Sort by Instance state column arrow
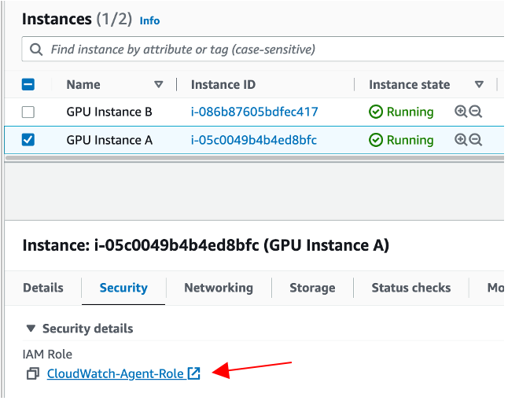The width and height of the screenshot is (508, 408). click(x=479, y=85)
